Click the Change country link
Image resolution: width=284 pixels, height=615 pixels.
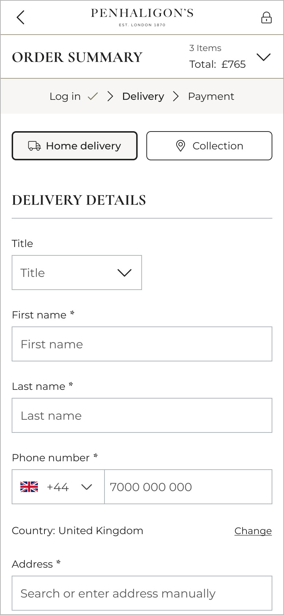(253, 531)
